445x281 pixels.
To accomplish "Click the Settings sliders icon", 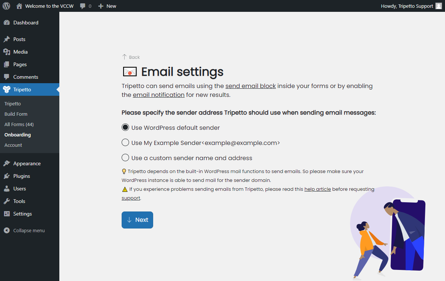I will click(x=7, y=214).
